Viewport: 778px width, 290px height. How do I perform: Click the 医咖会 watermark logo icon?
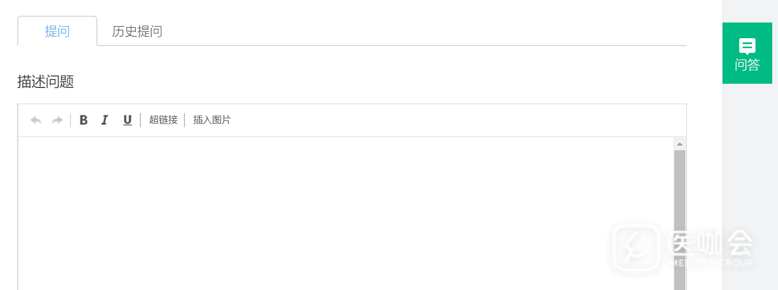tap(636, 248)
